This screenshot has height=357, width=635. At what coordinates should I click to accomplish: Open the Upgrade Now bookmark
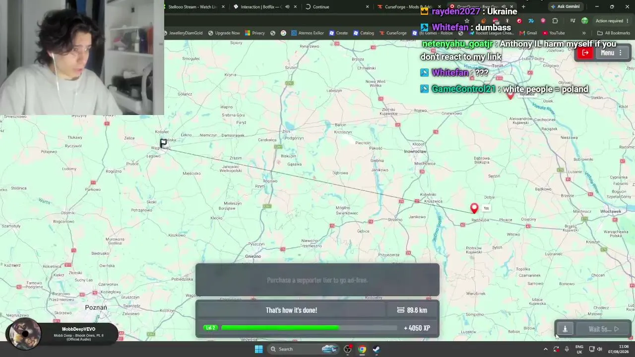224,33
